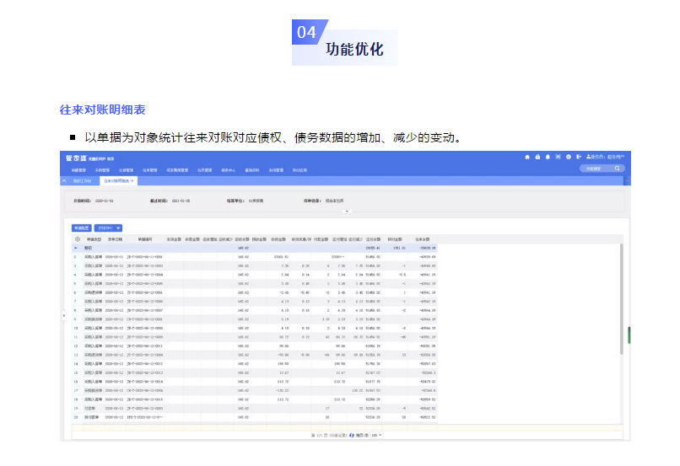
Task: Open table column settings gear icon
Action: 78,239
